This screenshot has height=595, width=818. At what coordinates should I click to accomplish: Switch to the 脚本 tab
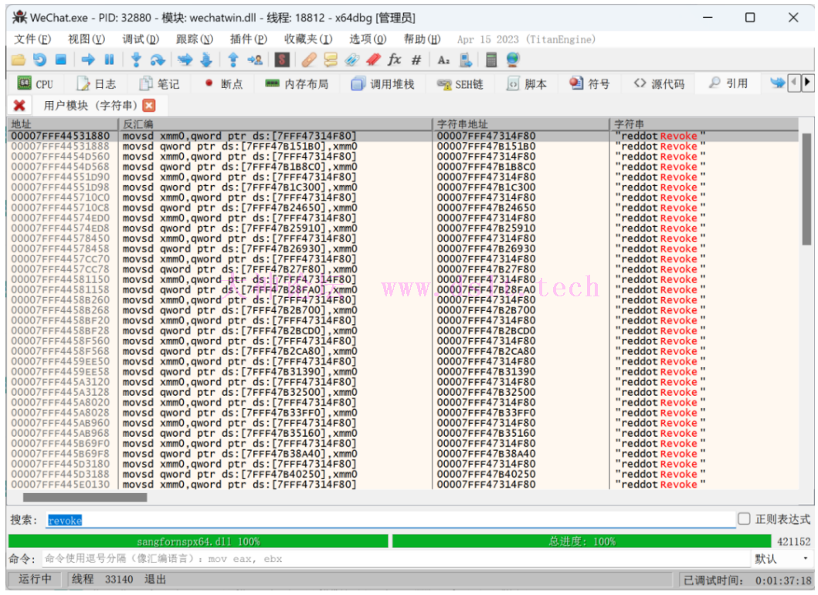(527, 84)
